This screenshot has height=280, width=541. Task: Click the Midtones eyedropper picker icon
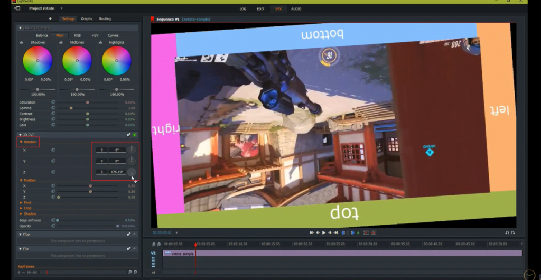pos(61,42)
